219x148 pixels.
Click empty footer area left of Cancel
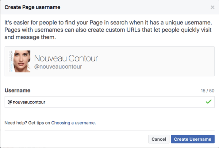(x=73, y=139)
